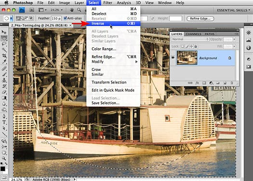The height and width of the screenshot is (181, 253).
Task: Click the layer style fx icon
Action: (x=197, y=83)
